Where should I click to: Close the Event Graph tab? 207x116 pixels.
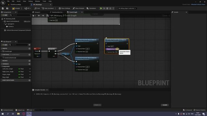click(82, 12)
